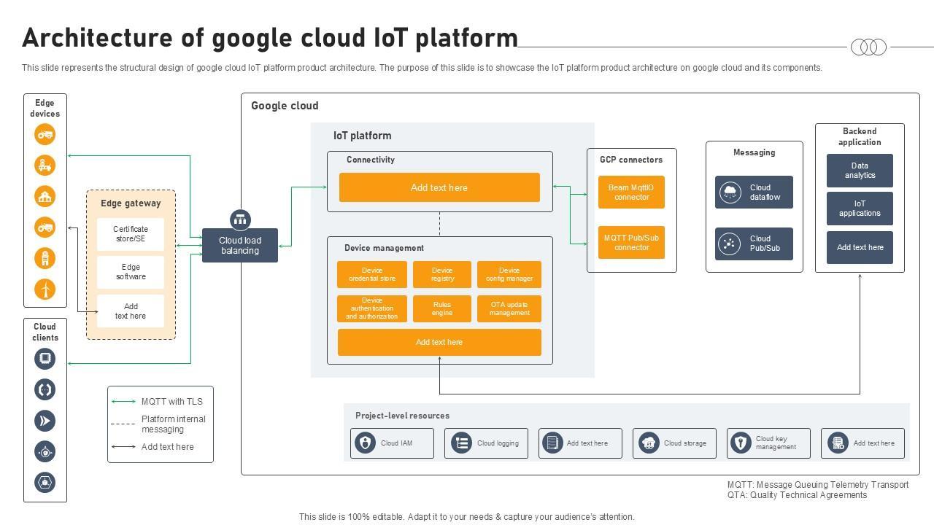Click the Cloud dataflow cloud icon
The width and height of the screenshot is (934, 525).
(730, 192)
